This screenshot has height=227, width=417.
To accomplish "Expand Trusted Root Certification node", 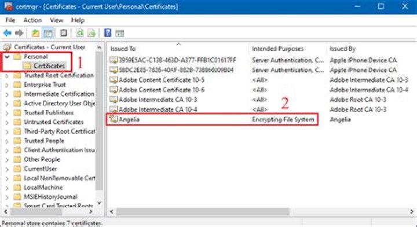I will [7, 76].
